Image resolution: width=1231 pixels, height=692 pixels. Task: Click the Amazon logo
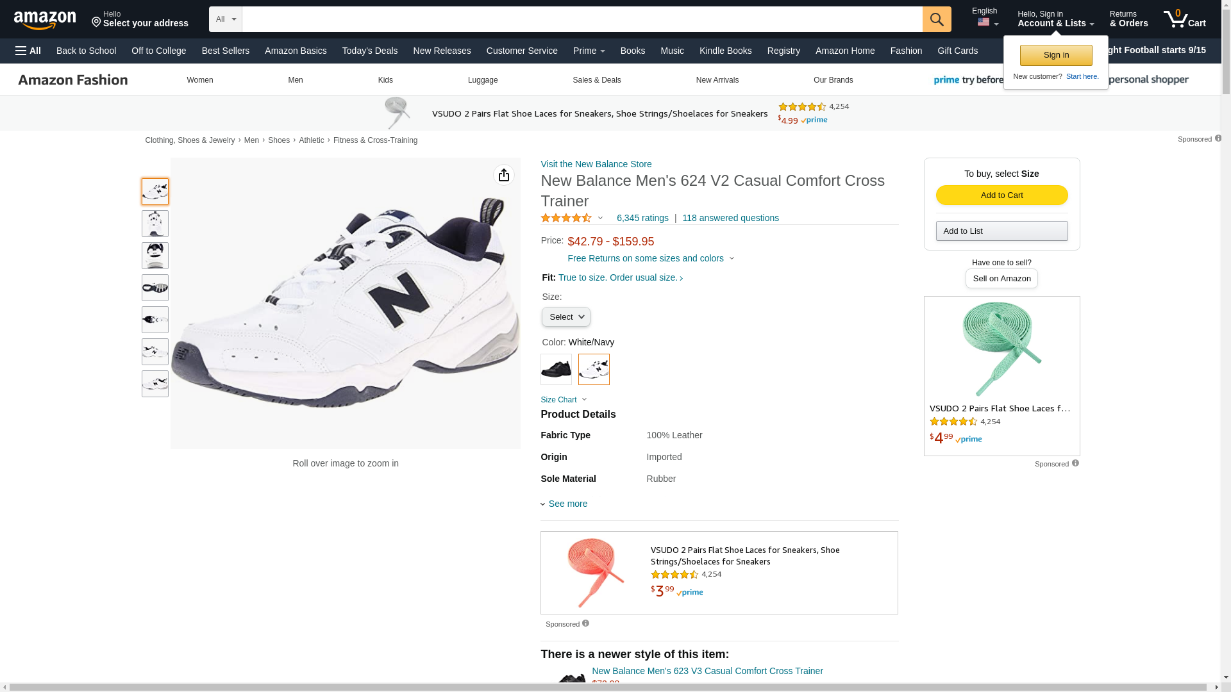(x=45, y=20)
